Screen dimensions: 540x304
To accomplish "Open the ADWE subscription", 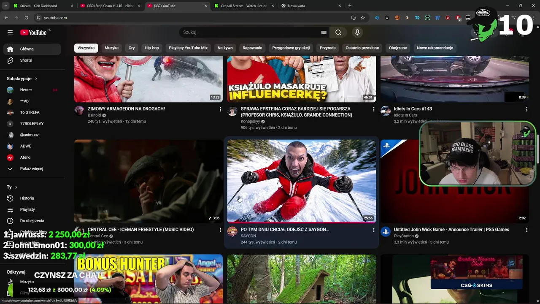I will 32,146.
